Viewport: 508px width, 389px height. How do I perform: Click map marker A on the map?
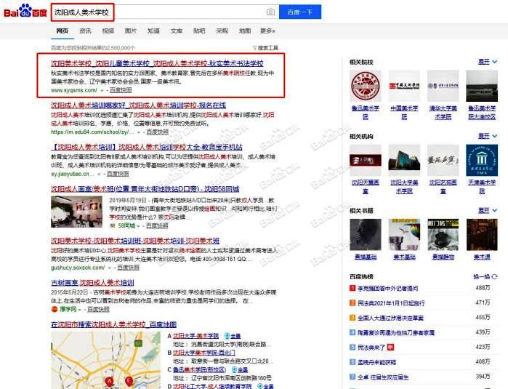(109, 381)
